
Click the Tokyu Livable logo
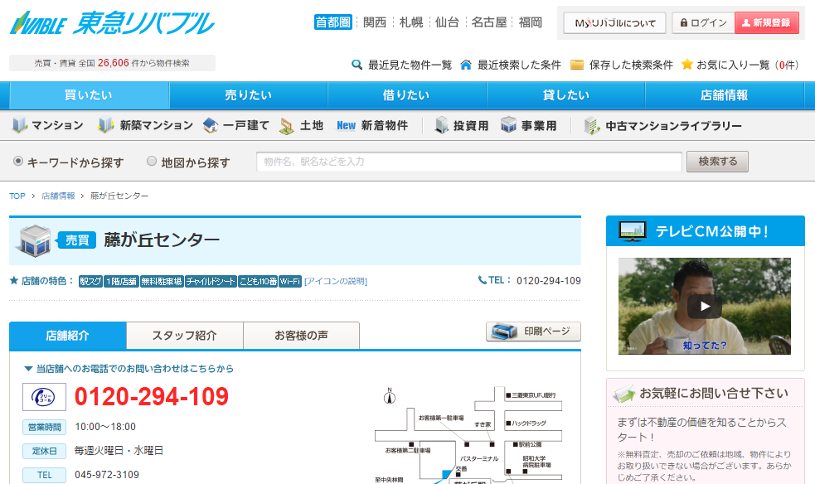pos(112,23)
